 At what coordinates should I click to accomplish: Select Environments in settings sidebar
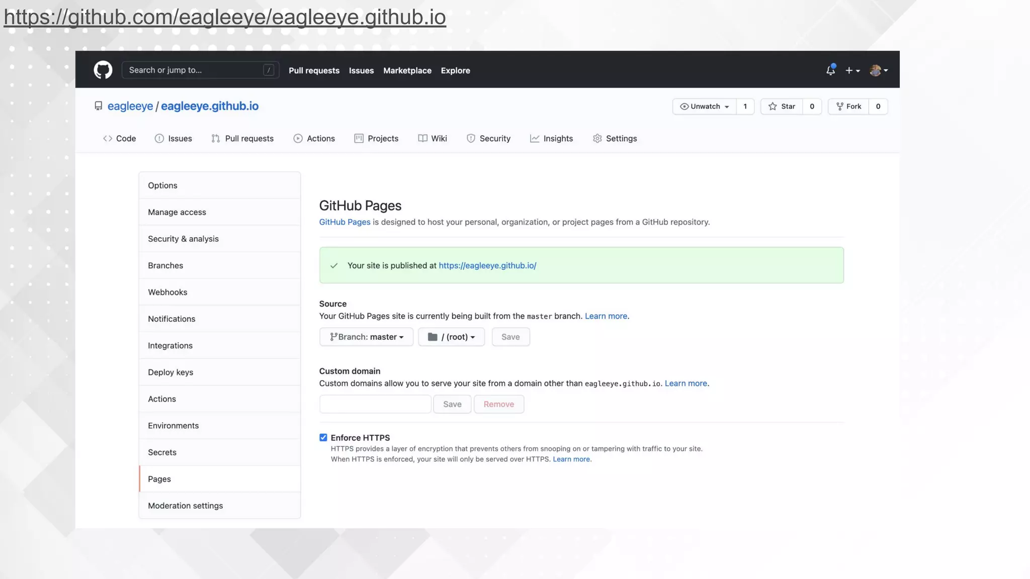click(x=220, y=425)
